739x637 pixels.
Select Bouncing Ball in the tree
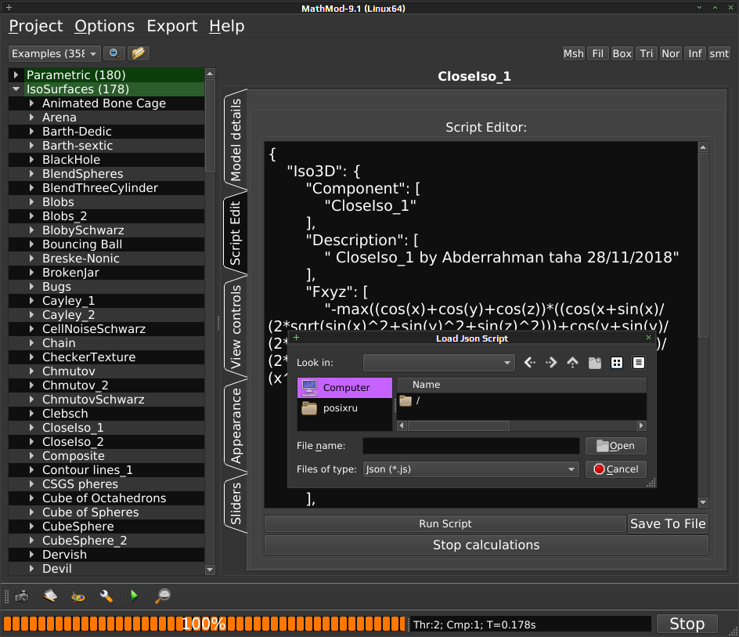(82, 244)
